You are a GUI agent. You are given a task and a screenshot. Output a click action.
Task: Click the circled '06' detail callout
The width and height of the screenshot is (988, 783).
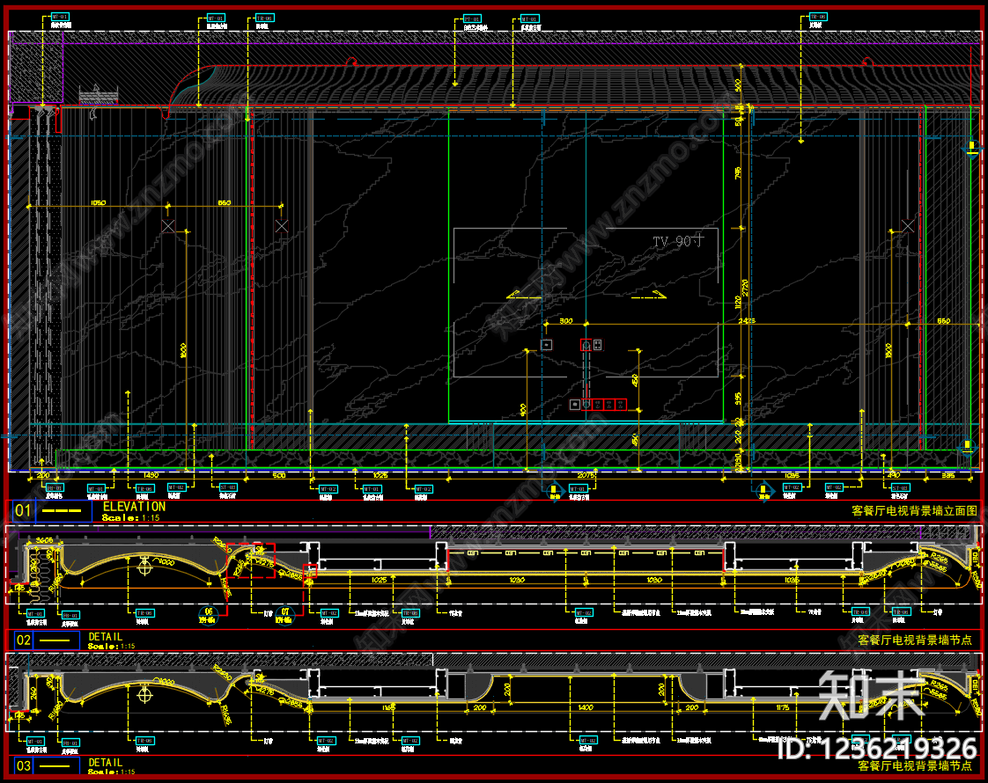click(208, 615)
